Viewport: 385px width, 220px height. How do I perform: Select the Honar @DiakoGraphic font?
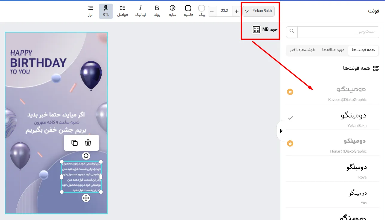coord(332,144)
